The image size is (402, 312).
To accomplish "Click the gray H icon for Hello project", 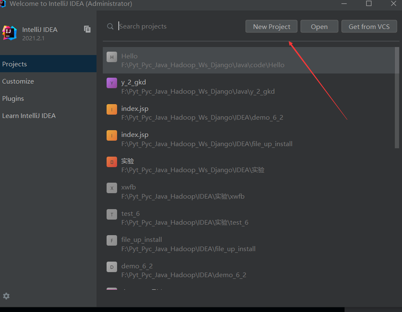I will (x=112, y=57).
